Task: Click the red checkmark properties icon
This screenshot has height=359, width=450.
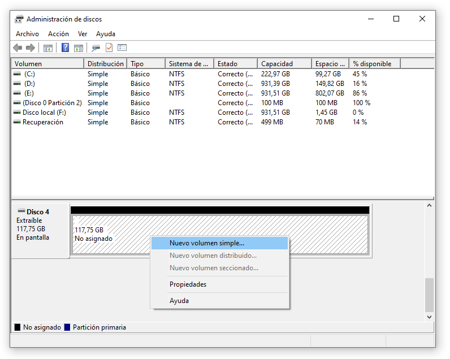Action: 109,47
